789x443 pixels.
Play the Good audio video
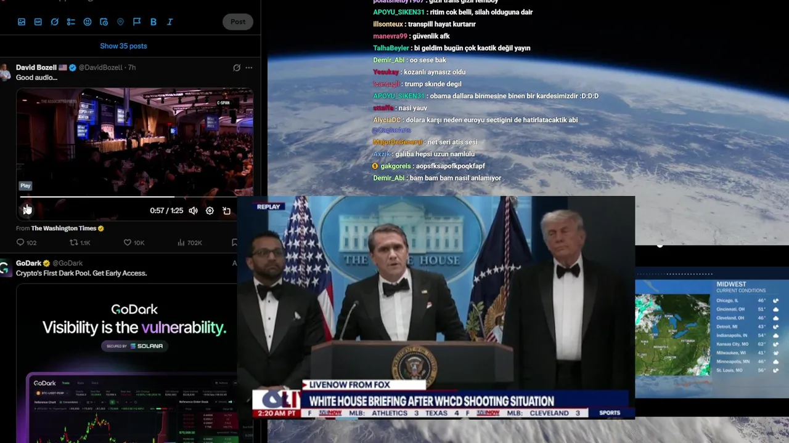(27, 210)
